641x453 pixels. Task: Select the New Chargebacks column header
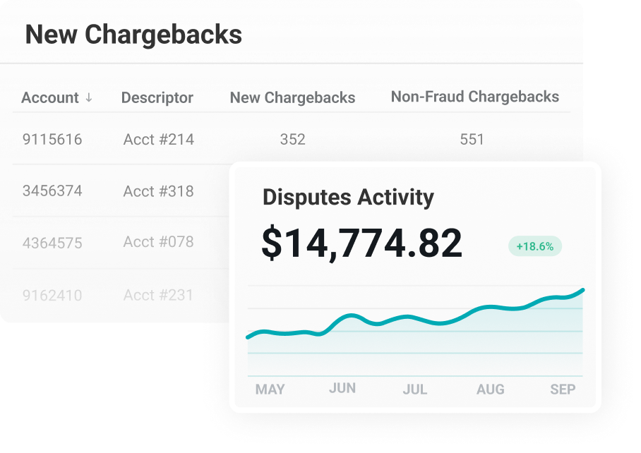click(292, 98)
